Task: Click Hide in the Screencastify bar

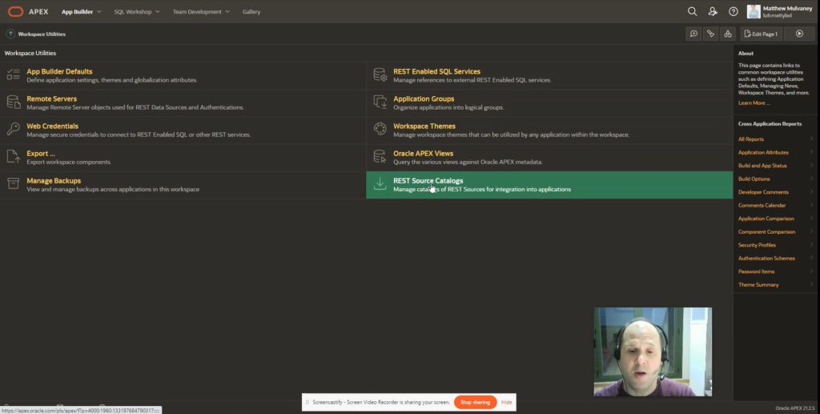Action: pos(506,402)
